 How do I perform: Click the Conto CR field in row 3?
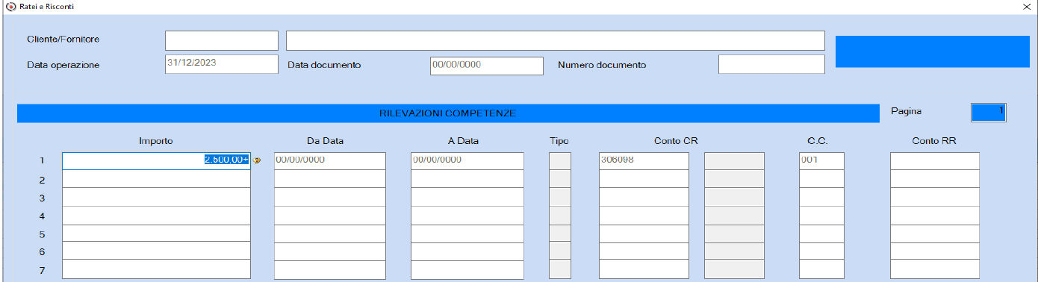point(644,197)
